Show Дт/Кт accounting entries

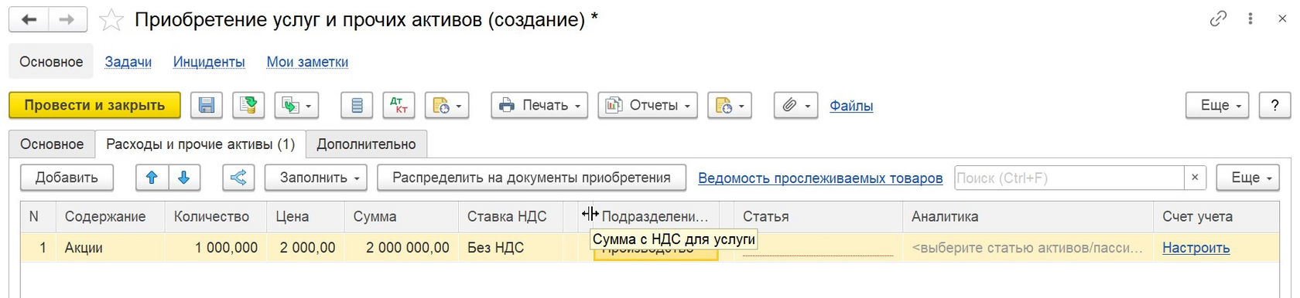pos(399,106)
